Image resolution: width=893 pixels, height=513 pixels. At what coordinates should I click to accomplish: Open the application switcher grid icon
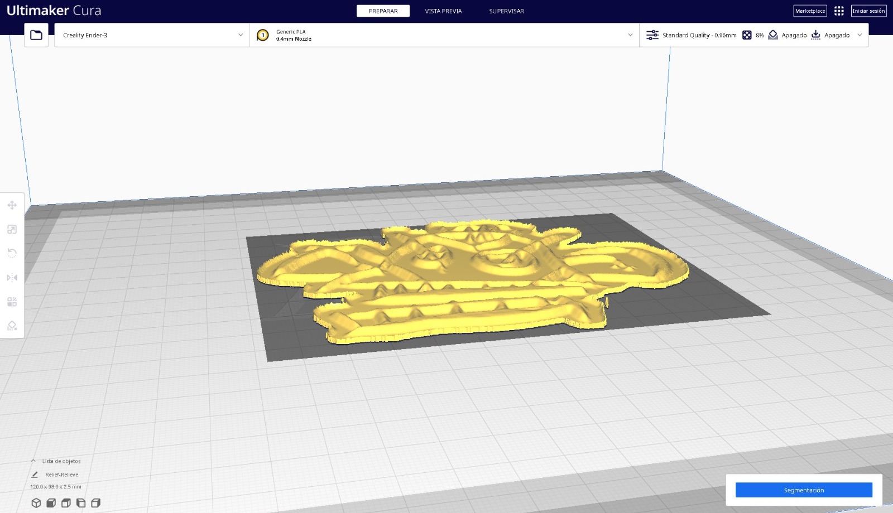click(839, 11)
